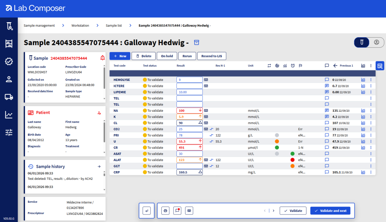Toggle the highlighted table view icon above results
386x222 pixels.
coord(380,65)
